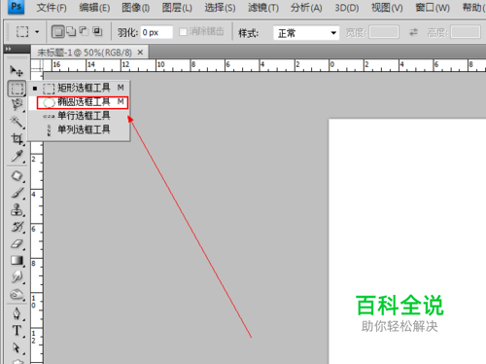Screen dimensions: 486x364
Task: Choose Subtract from Selection mode button
Action: tap(84, 31)
